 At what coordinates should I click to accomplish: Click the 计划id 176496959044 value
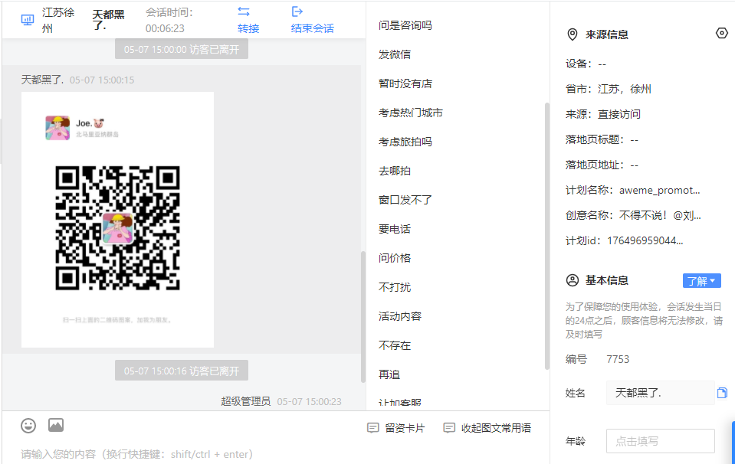[x=645, y=240]
